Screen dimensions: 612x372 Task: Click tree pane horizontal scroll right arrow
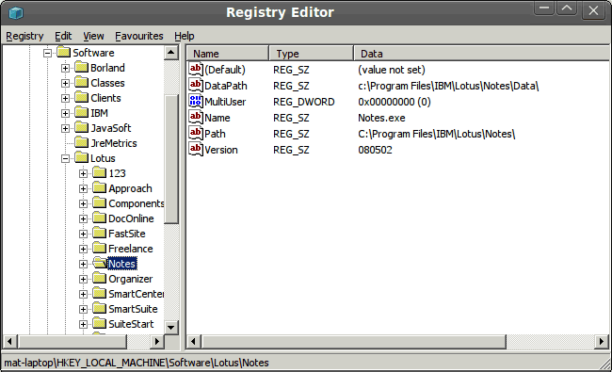[x=157, y=342]
